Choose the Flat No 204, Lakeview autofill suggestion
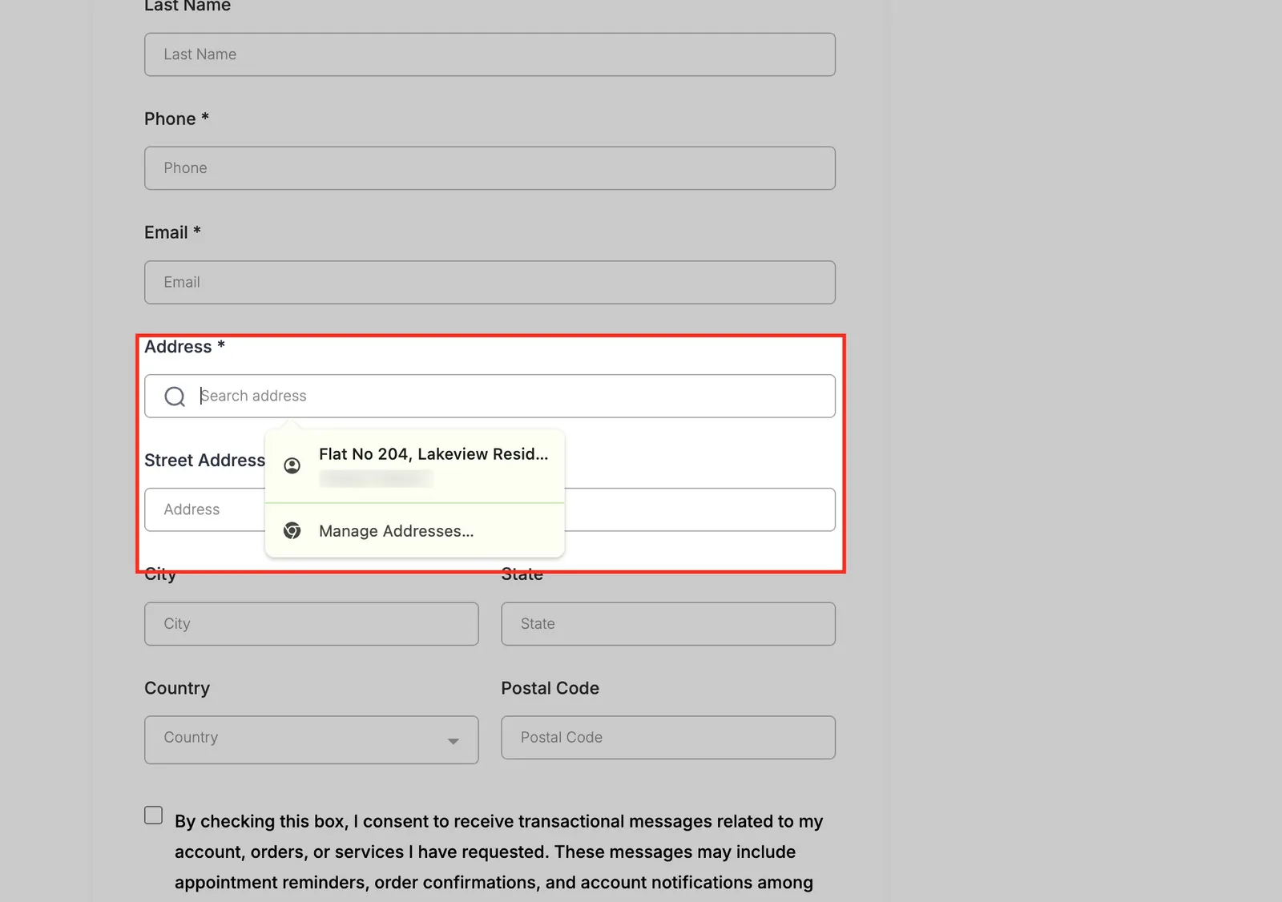Screen dimensions: 1282x902 coord(415,466)
